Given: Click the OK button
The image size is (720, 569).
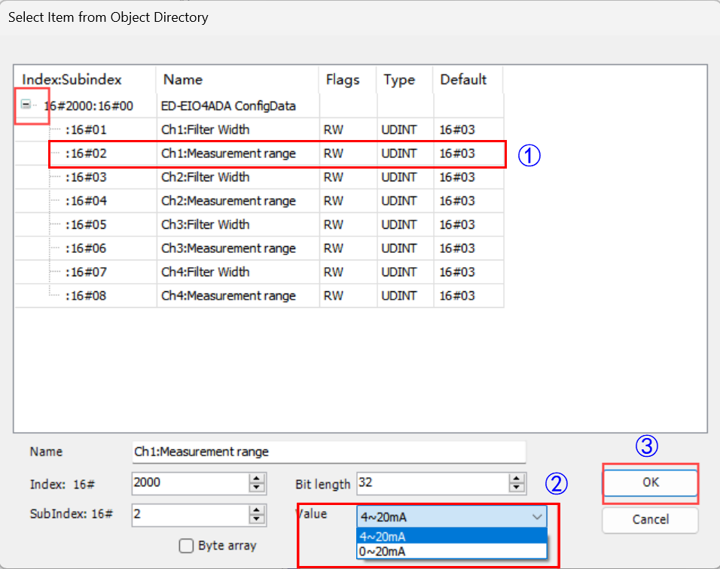Looking at the screenshot, I should (650, 483).
